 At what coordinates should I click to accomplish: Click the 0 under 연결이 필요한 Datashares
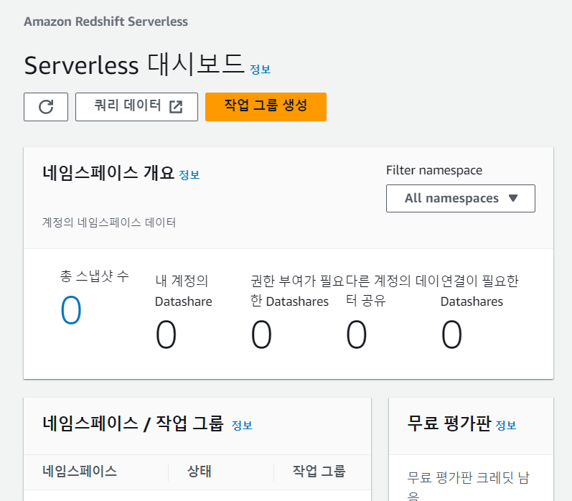pos(451,334)
